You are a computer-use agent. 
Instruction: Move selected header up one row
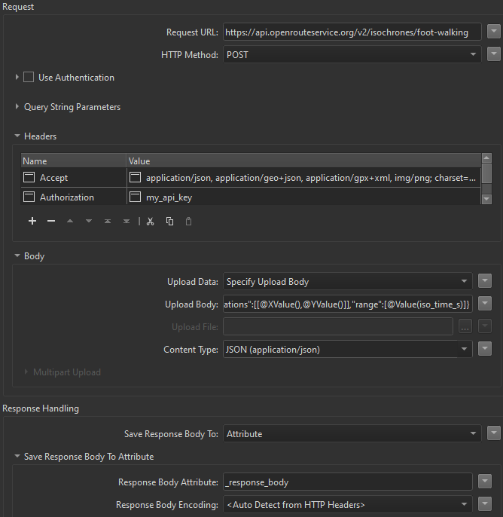click(x=70, y=221)
